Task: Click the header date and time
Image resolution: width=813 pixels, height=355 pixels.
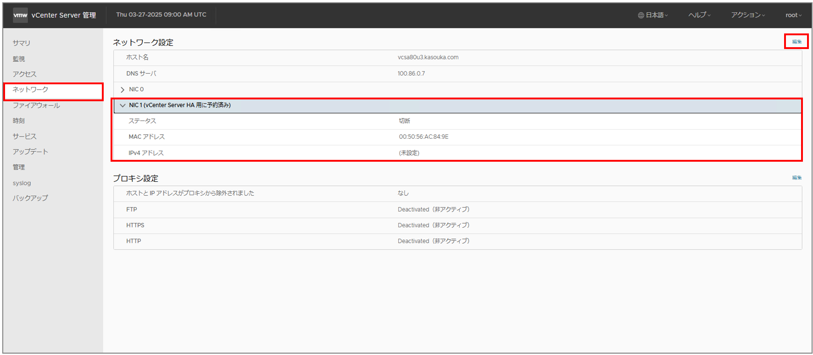Action: tap(161, 15)
